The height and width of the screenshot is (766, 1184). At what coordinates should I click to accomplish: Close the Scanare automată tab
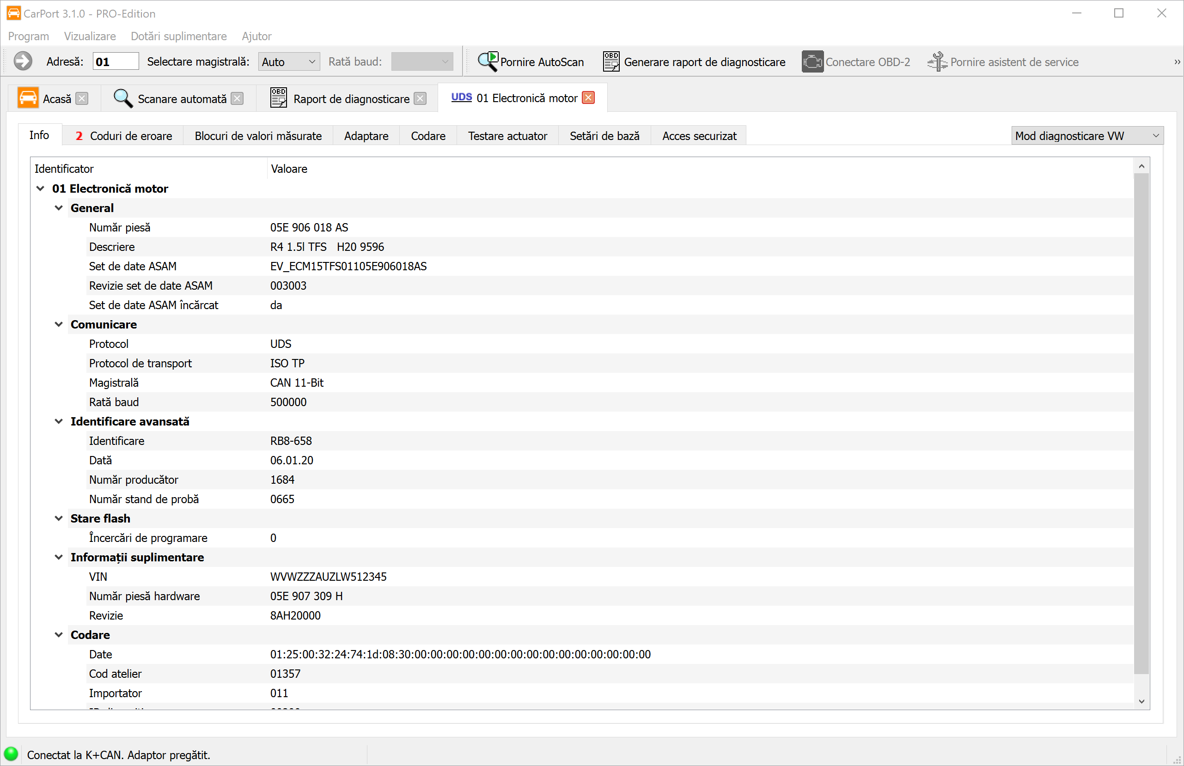click(237, 98)
